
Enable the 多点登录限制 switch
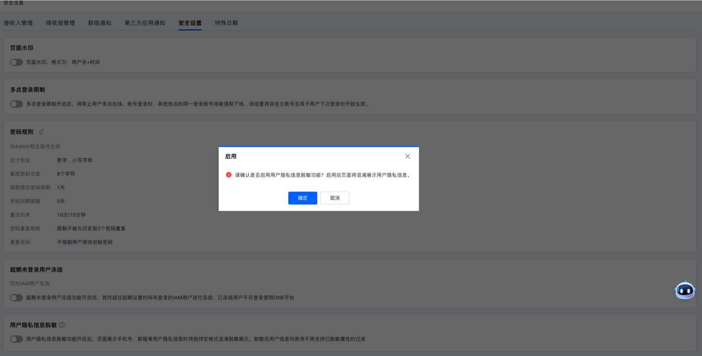click(16, 104)
